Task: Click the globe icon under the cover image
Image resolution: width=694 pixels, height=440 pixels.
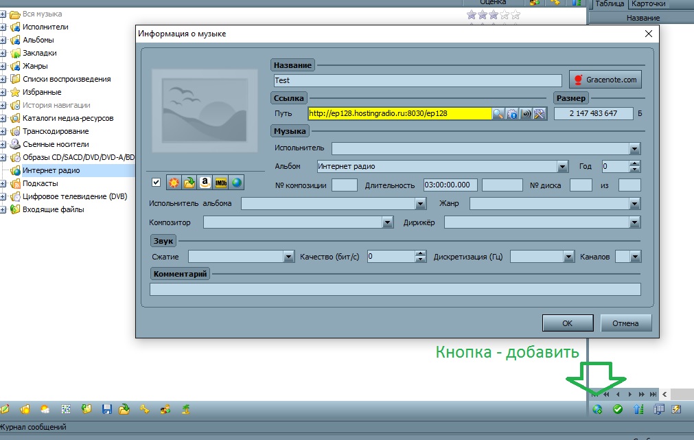Action: [x=236, y=182]
